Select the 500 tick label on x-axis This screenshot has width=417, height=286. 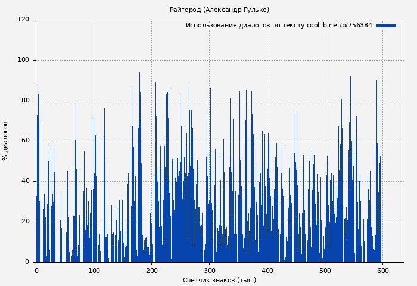tap(324, 271)
